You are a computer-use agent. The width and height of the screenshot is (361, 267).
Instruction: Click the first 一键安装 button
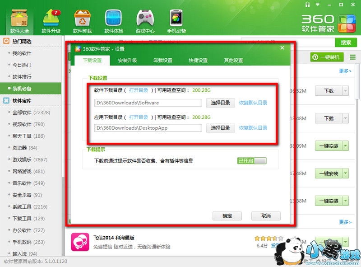click(x=329, y=146)
